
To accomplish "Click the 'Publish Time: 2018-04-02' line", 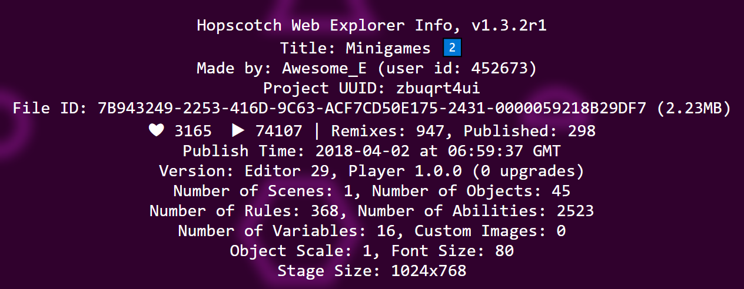I will click(372, 151).
